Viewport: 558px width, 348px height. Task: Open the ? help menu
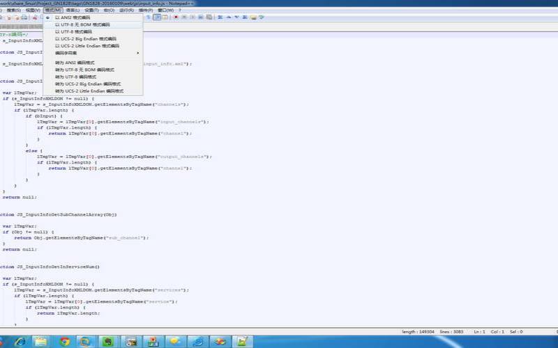click(x=180, y=10)
